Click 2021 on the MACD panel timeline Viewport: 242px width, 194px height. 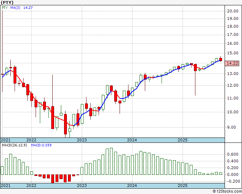(x=6, y=185)
